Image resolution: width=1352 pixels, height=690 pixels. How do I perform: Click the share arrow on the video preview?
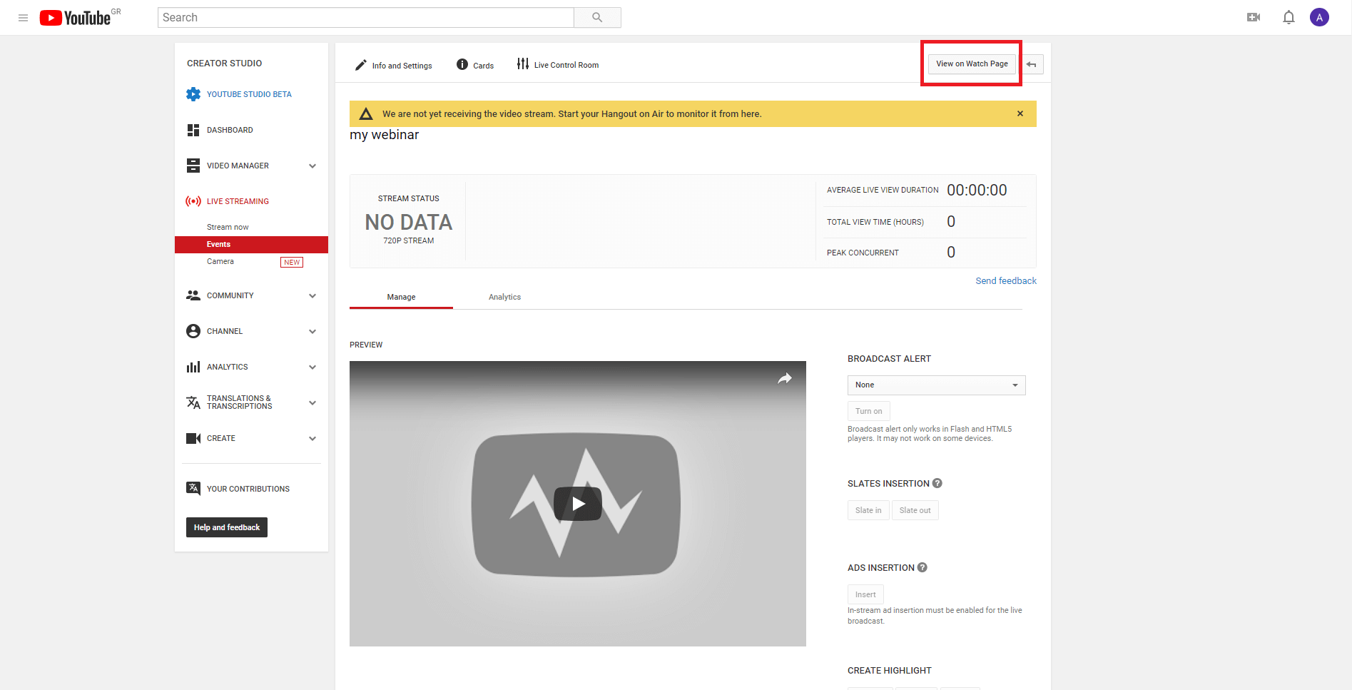(x=785, y=378)
